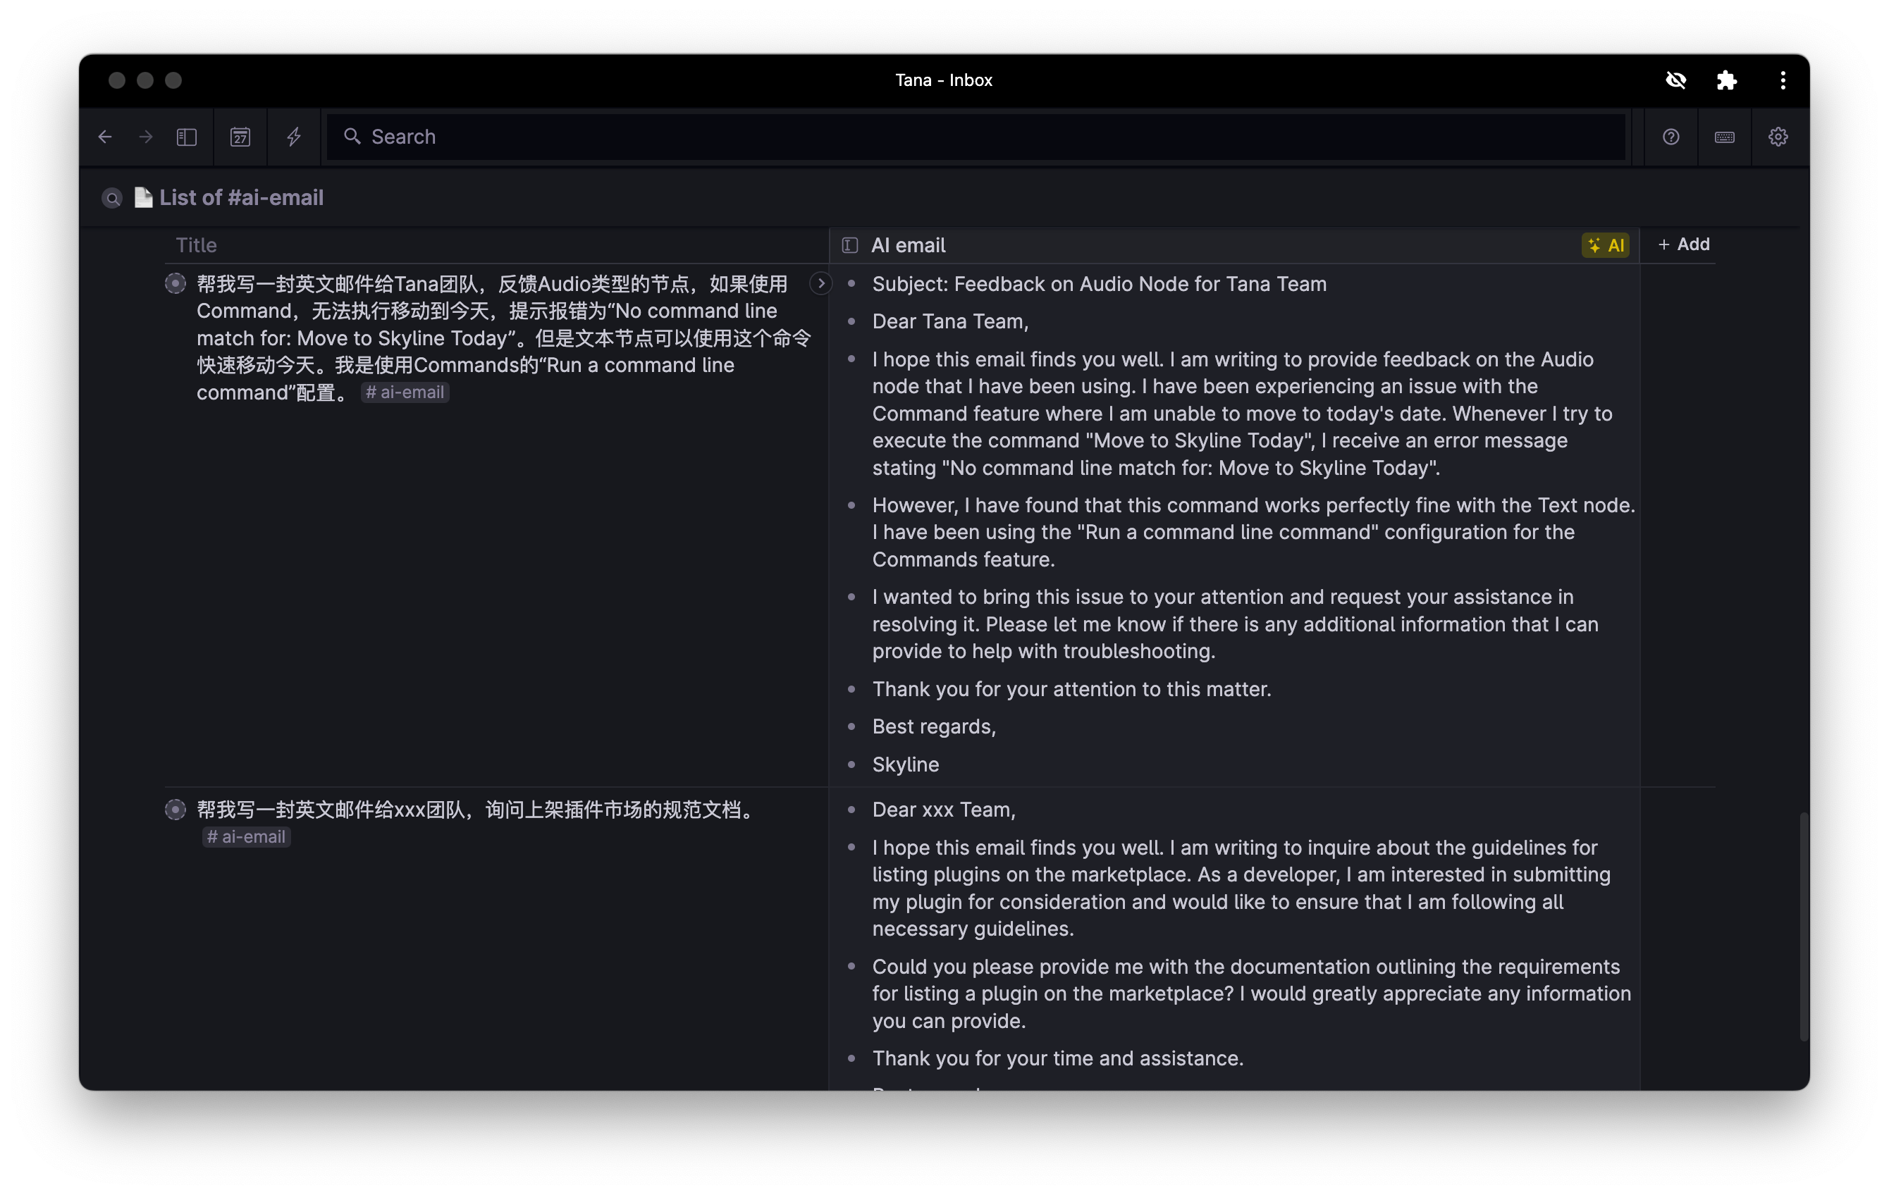Go forward with the right arrow

tap(146, 137)
